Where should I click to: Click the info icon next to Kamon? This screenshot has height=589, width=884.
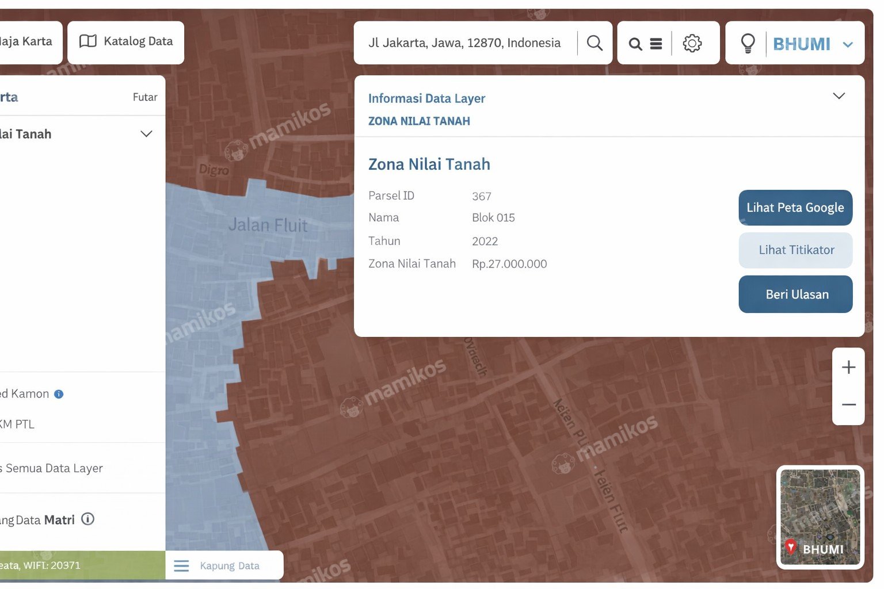59,394
